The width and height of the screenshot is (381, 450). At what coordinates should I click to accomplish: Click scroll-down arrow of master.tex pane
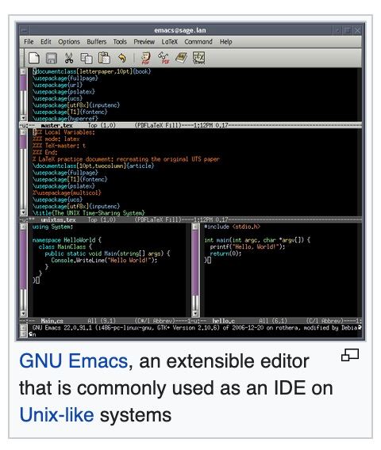23,118
